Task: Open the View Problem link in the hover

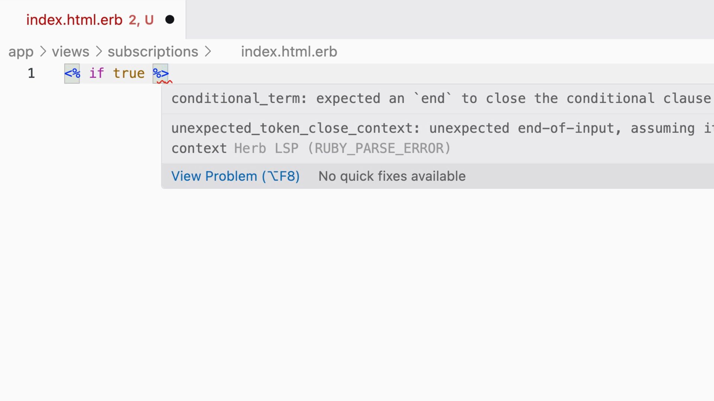Action: pos(235,176)
